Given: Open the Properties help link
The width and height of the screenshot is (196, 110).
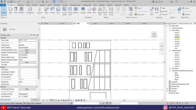Looking at the screenshot, I should tap(6, 100).
